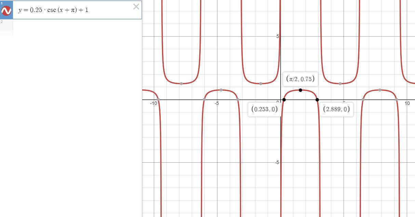Screen dimensions: 415x217
Task: Click the gray x-intercept near x = -3.4
Action: [238, 100]
